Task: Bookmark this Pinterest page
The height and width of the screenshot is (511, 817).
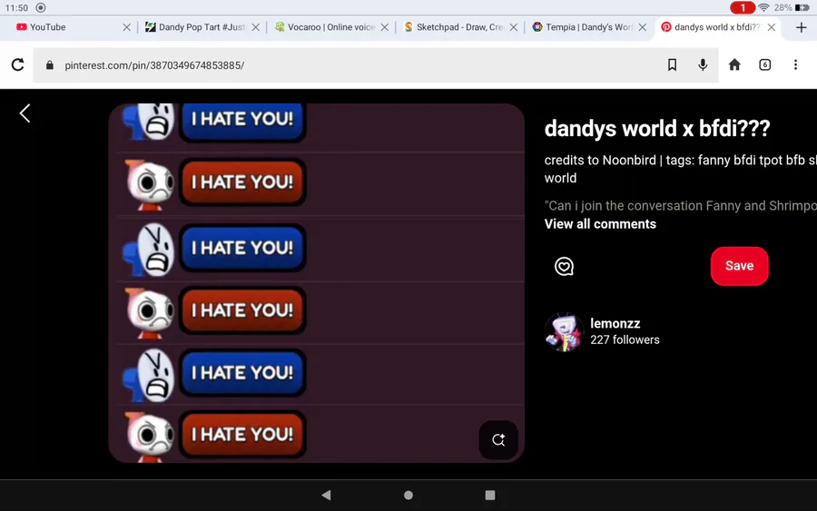Action: coord(672,65)
